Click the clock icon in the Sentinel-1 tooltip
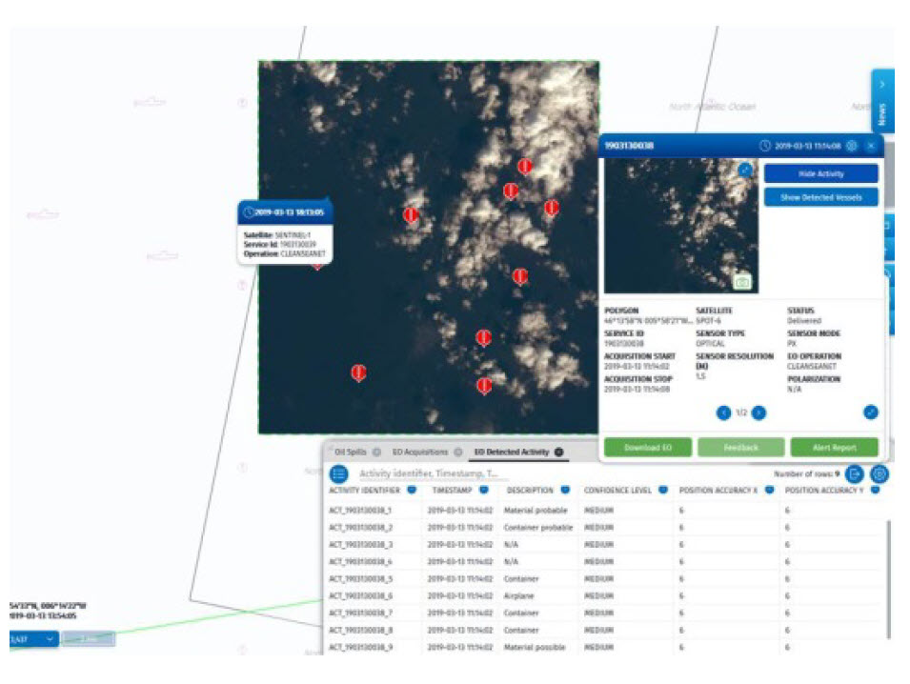 [249, 212]
